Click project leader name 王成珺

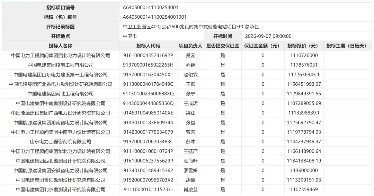pyautogui.click(x=190, y=103)
